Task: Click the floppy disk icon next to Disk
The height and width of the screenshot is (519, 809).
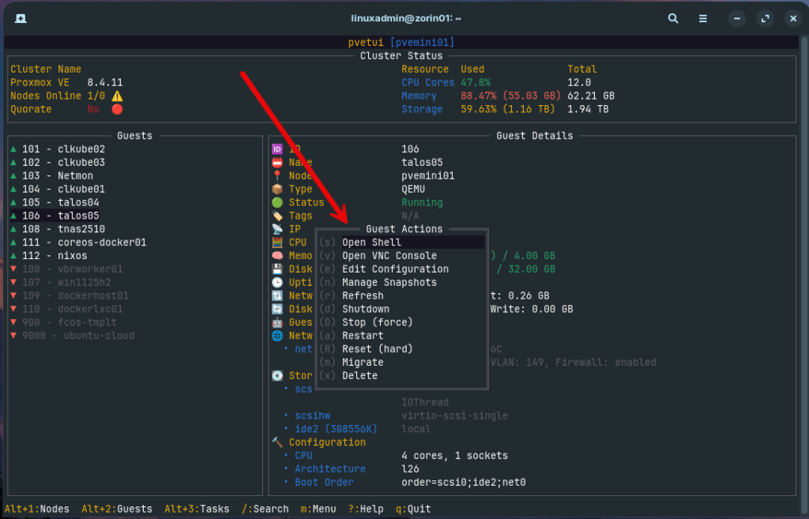Action: click(277, 269)
